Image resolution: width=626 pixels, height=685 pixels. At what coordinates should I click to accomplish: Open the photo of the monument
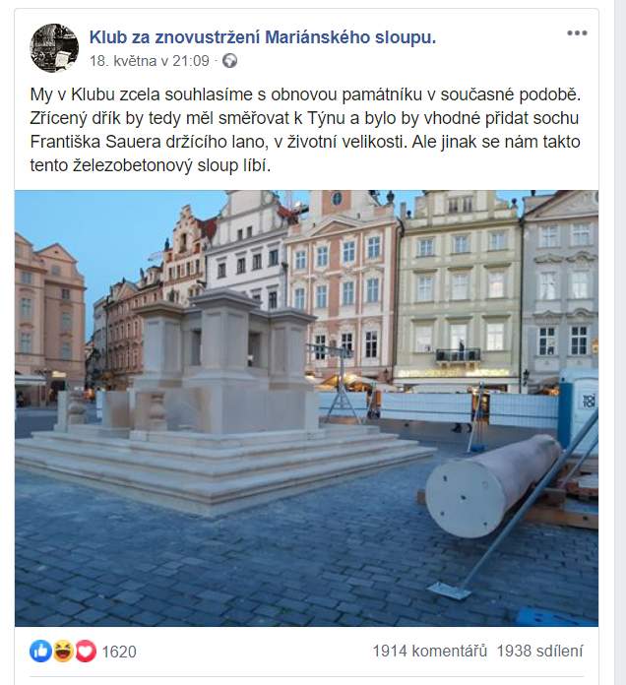(307, 408)
